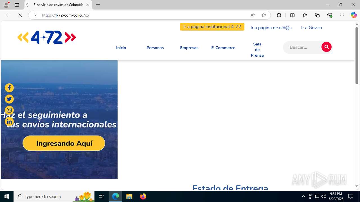View site information lock icon
This screenshot has height=202, width=360.
tap(35, 15)
